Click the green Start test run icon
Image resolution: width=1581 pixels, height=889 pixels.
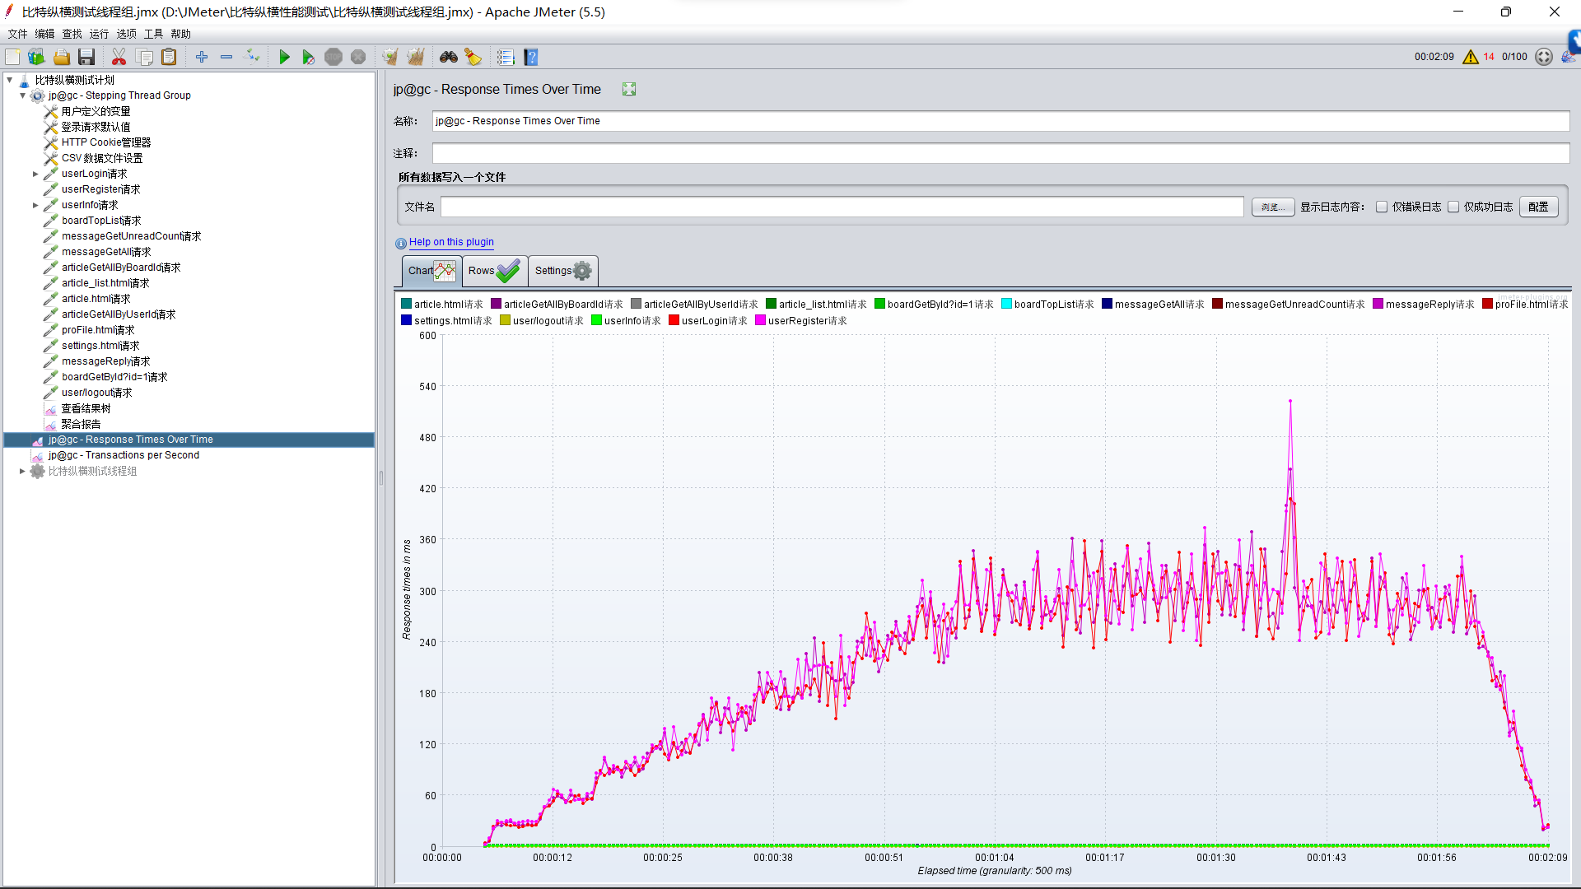coord(284,57)
